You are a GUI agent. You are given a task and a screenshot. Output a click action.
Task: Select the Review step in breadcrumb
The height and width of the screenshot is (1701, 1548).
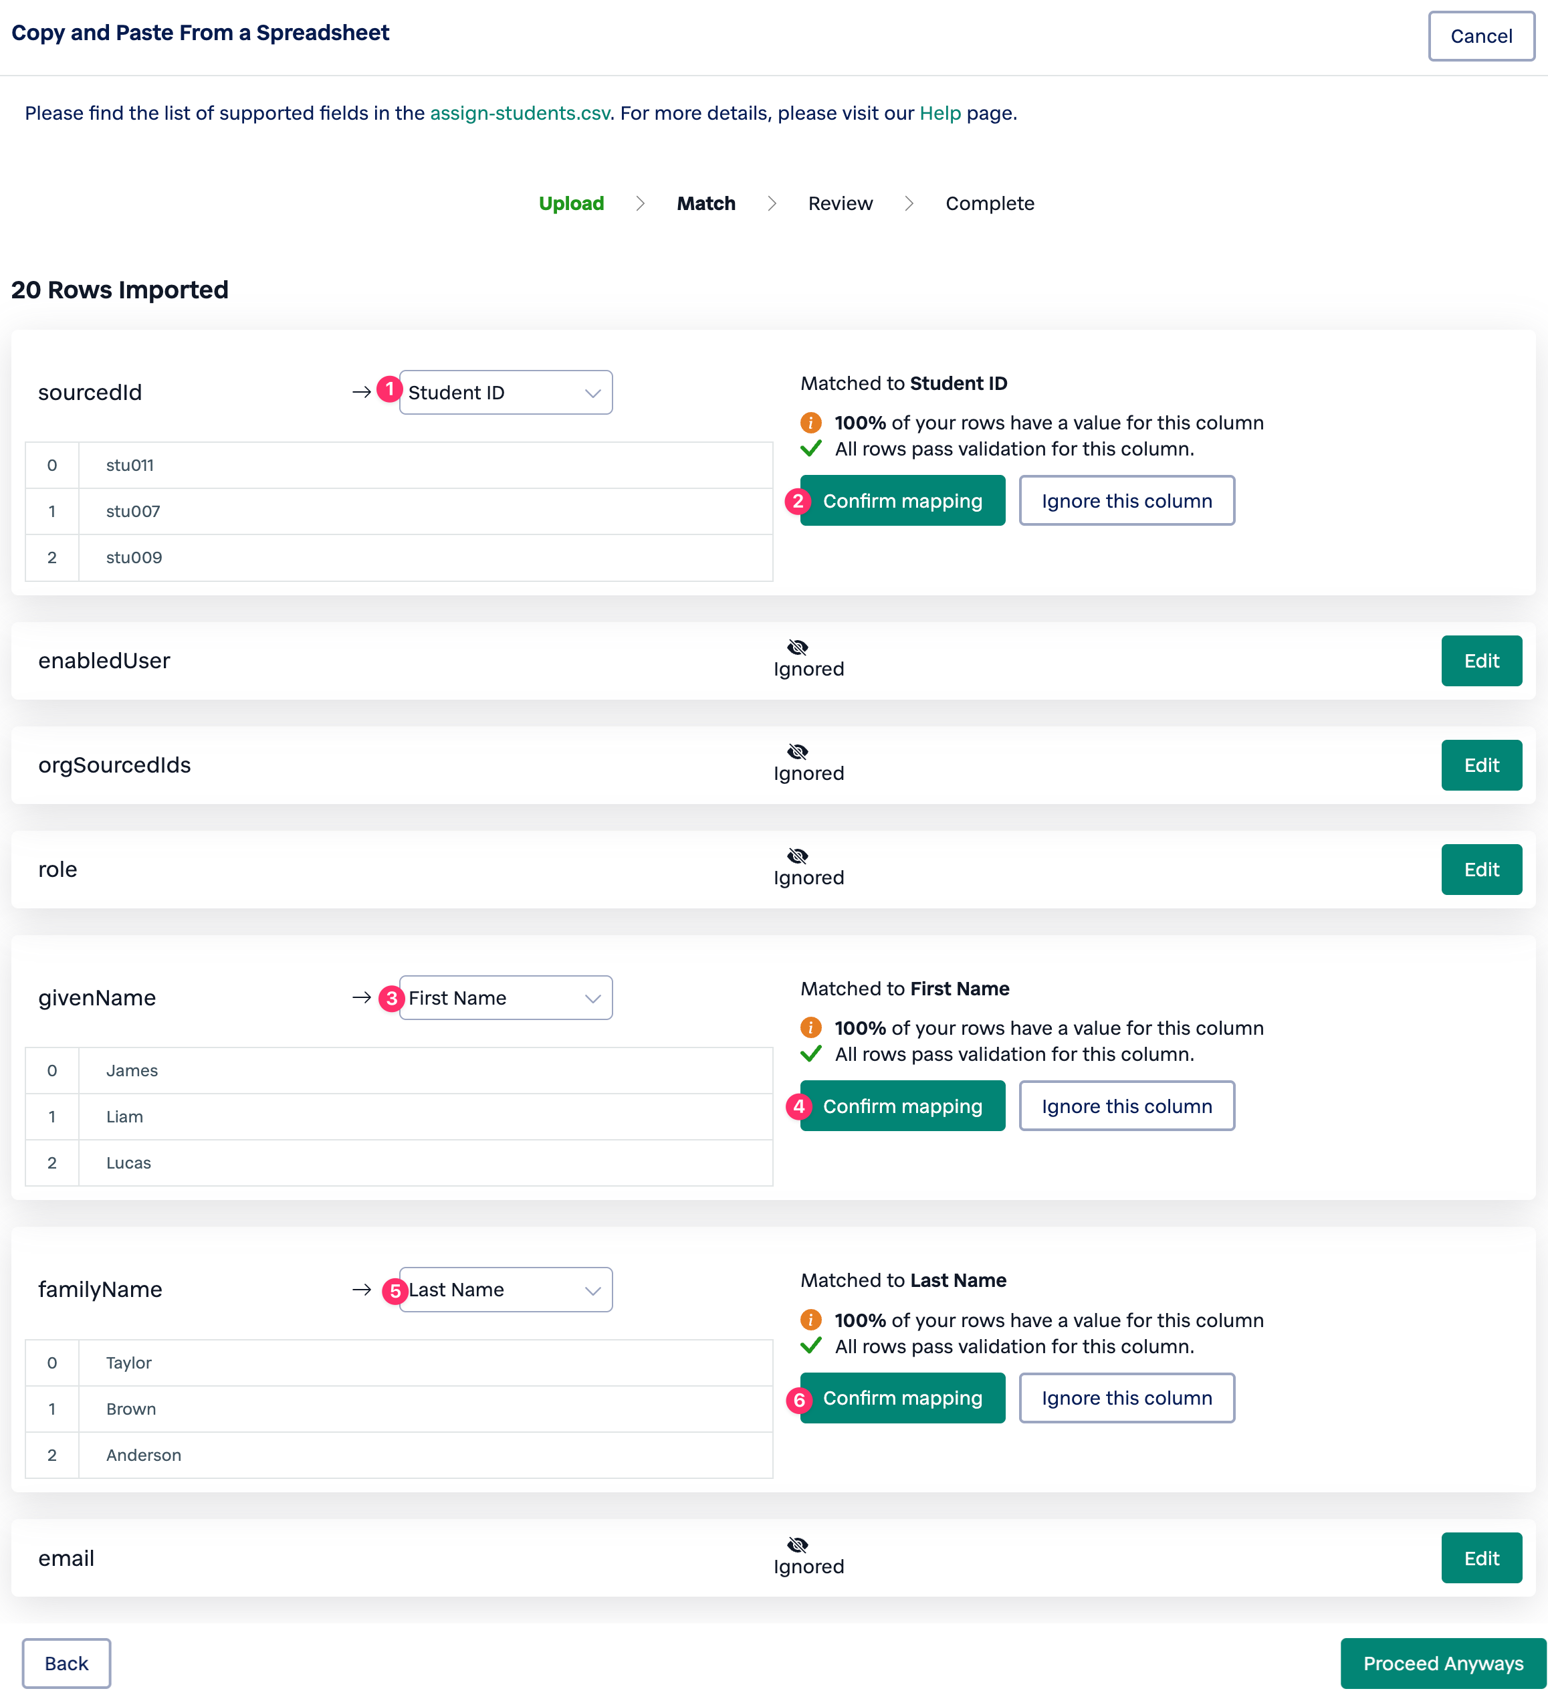coord(839,203)
